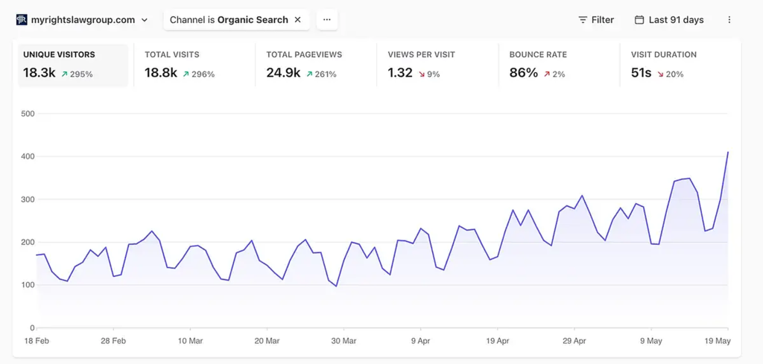This screenshot has height=364, width=763.
Task: Click the 295% unique visitors change indicator
Action: [77, 74]
